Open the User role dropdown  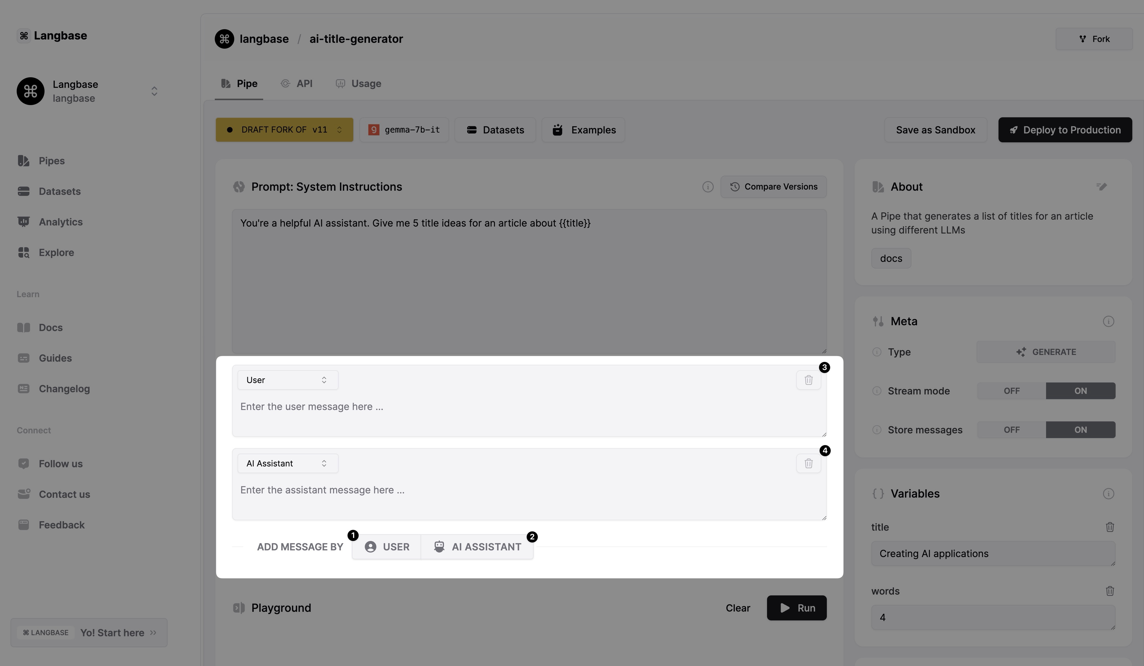(x=287, y=380)
